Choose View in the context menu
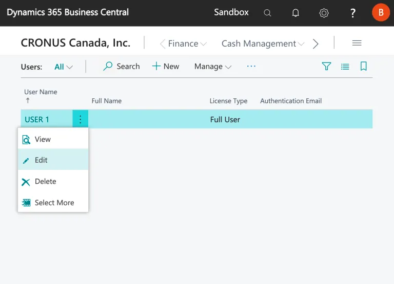The width and height of the screenshot is (394, 284). click(53, 139)
